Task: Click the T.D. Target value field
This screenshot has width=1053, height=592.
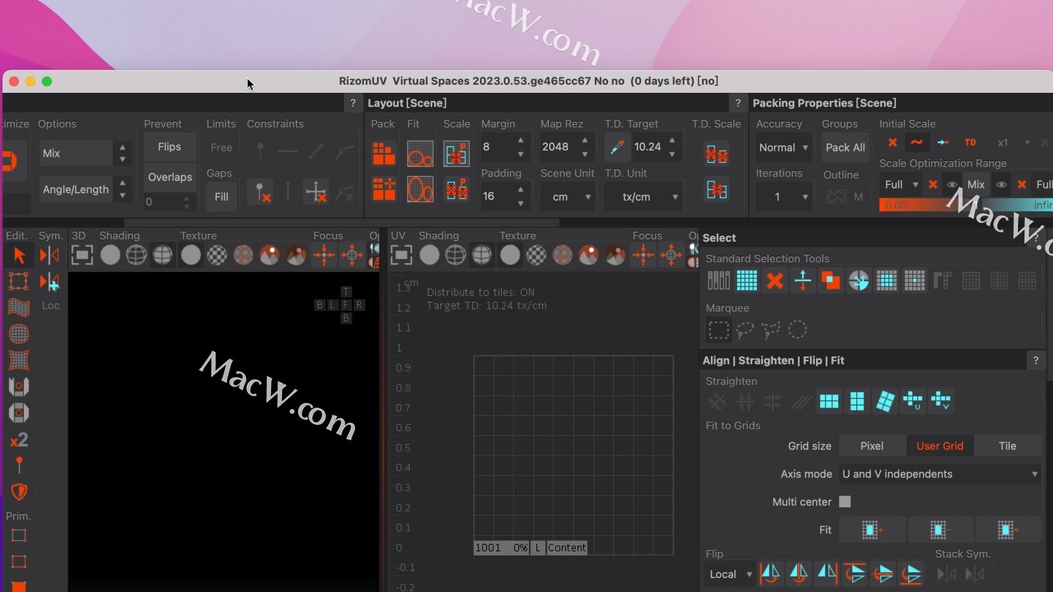Action: [x=649, y=147]
